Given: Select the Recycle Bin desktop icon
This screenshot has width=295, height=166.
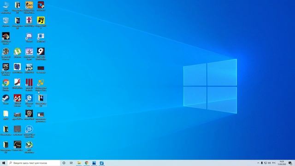Looking at the screenshot, I should coord(6,21).
